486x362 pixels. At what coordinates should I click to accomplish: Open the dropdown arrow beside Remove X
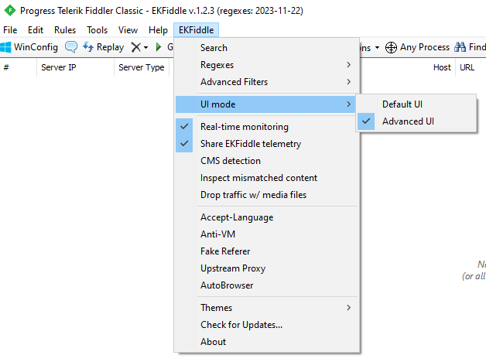[145, 48]
